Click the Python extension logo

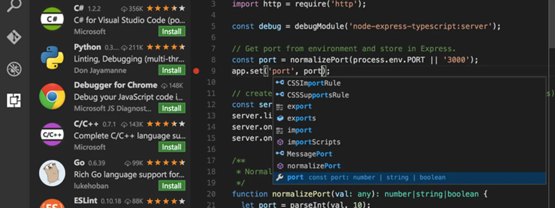pos(52,58)
